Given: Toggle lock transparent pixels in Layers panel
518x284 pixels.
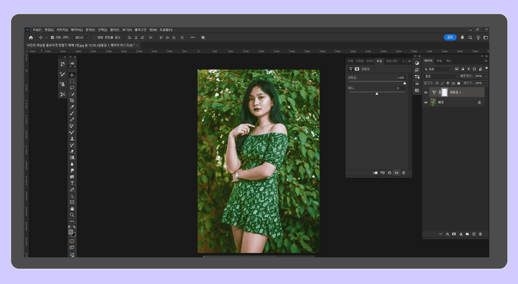Looking at the screenshot, I should (437, 83).
